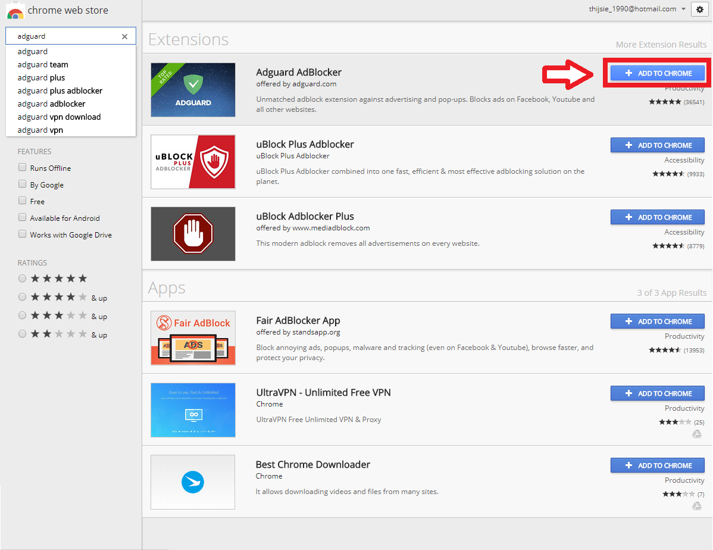The height and width of the screenshot is (550, 713).
Task: Open the uBlock Adblocker Plus title
Action: pyautogui.click(x=305, y=216)
